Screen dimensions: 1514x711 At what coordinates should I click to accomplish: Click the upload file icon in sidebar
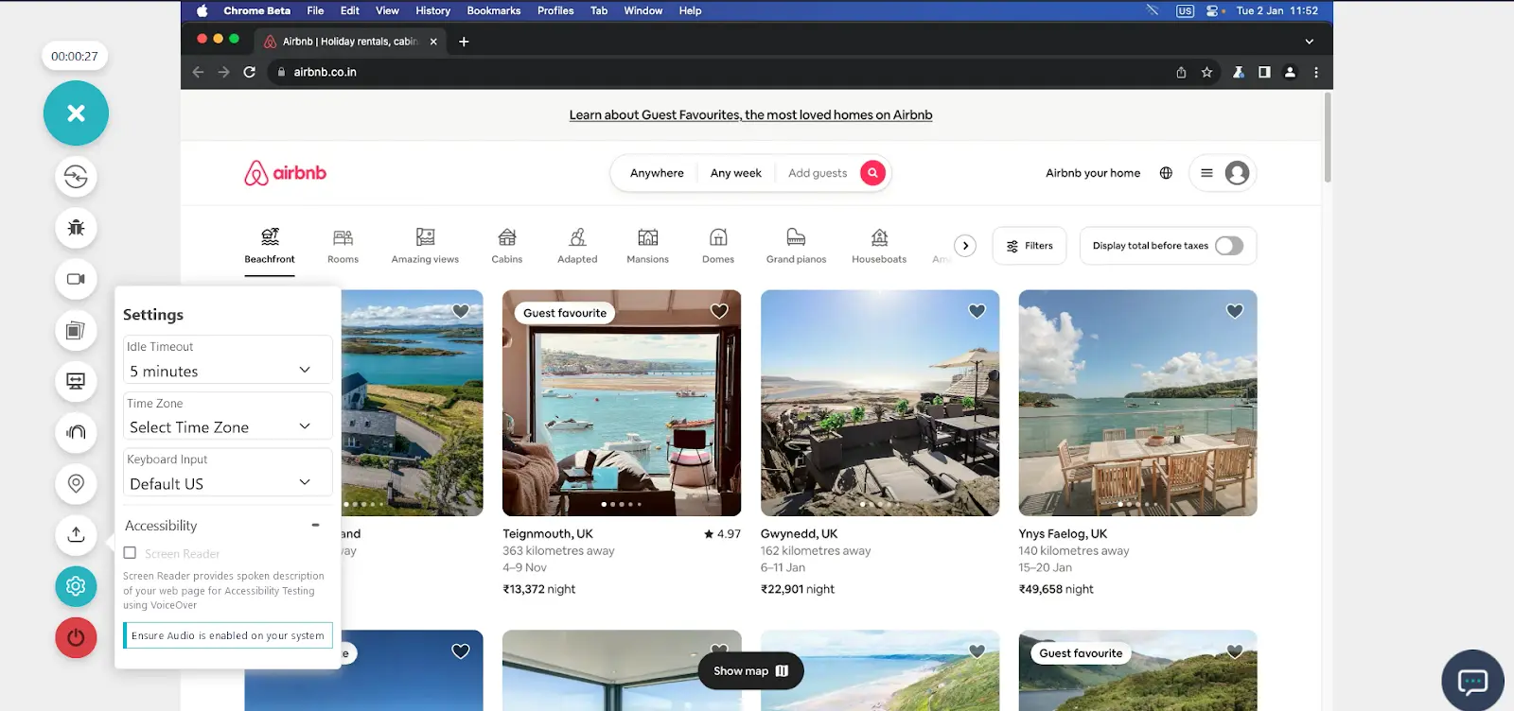point(76,534)
